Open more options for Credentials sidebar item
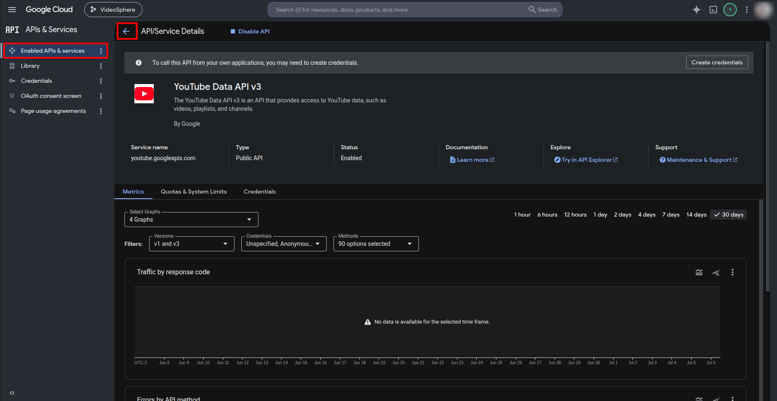The height and width of the screenshot is (401, 777). pyautogui.click(x=101, y=81)
